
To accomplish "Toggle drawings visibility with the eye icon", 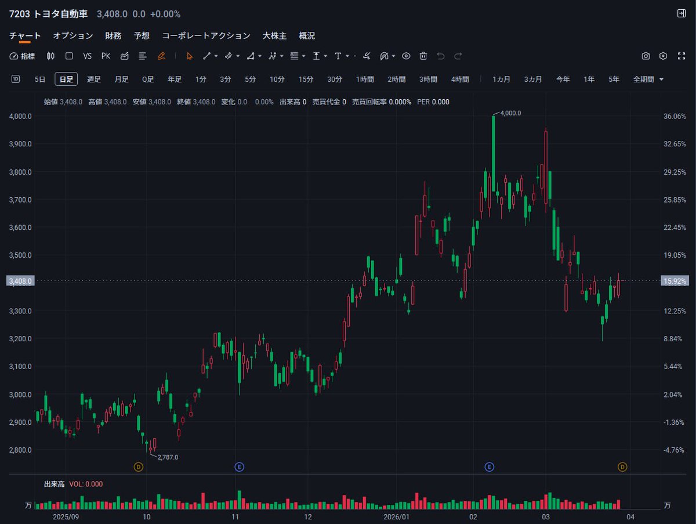I will point(406,56).
